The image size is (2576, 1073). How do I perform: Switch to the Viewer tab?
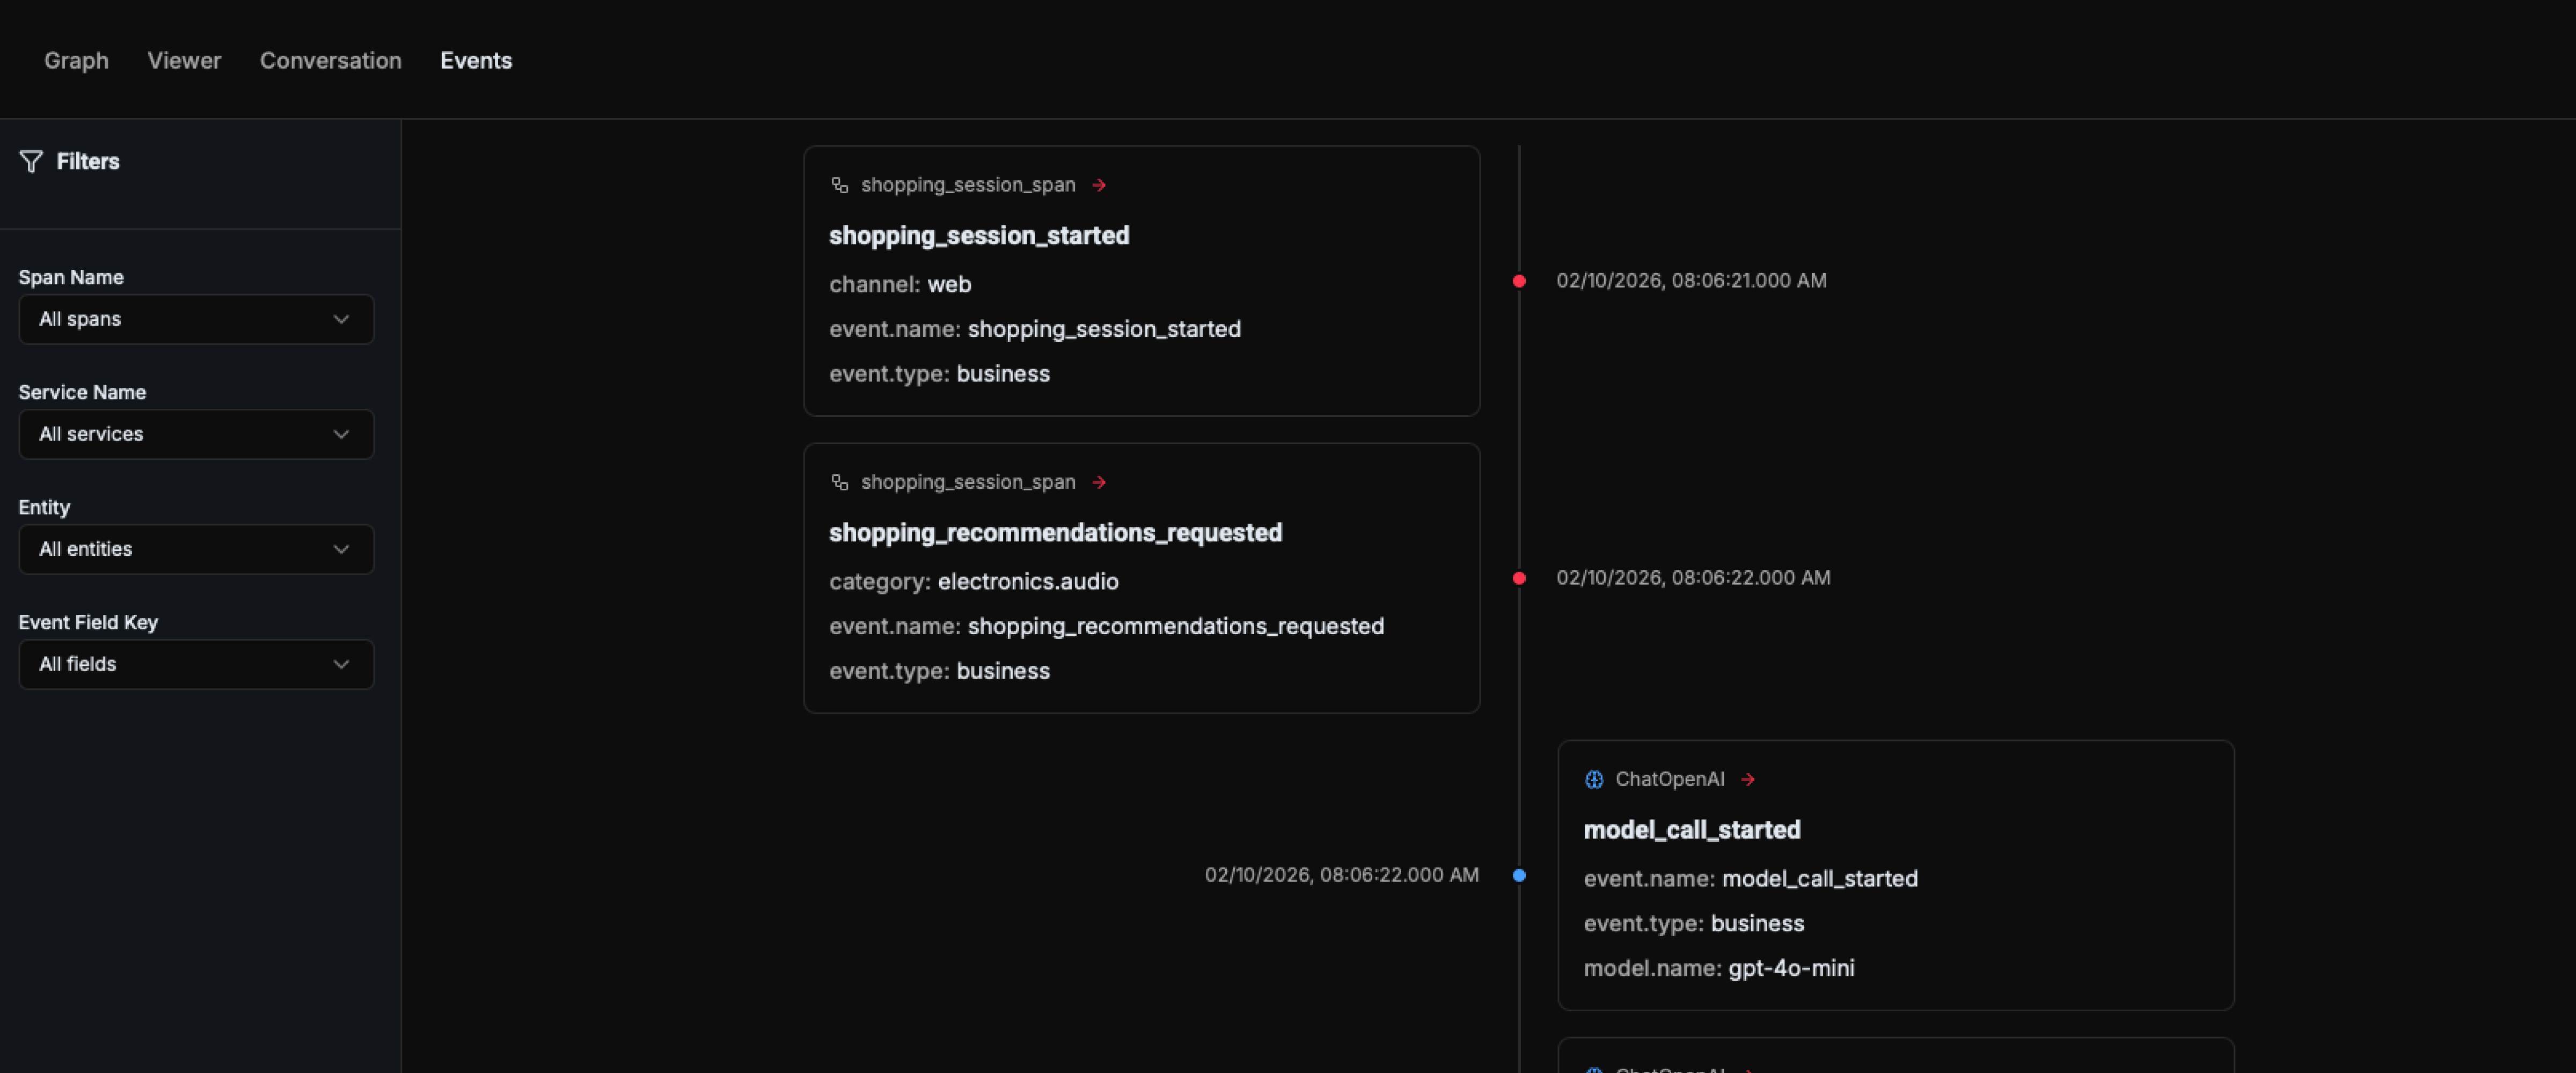(x=184, y=60)
